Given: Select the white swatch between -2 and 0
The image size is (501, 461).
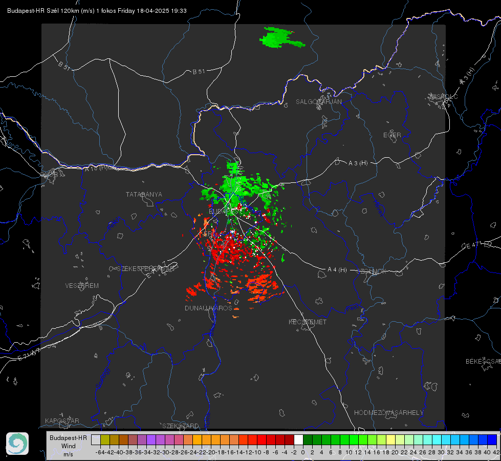Looking at the screenshot, I should 298,439.
